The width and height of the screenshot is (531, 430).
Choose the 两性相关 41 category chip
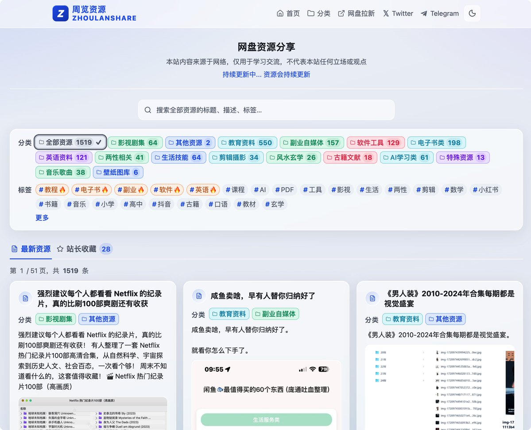click(x=122, y=157)
